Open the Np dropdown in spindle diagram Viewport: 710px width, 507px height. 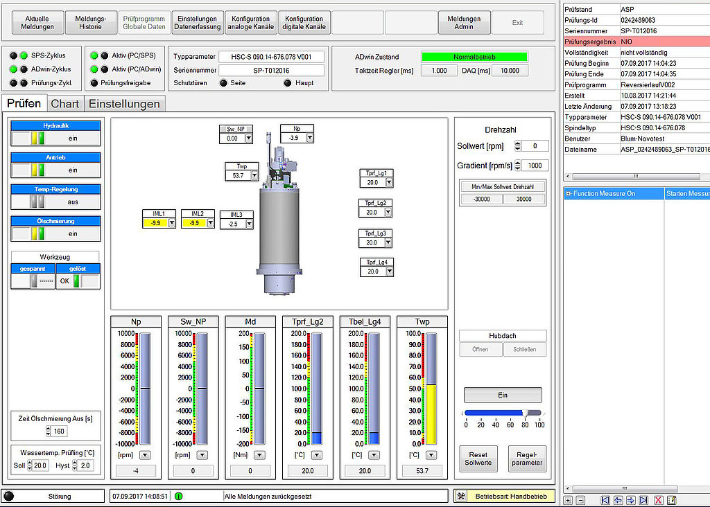coord(310,138)
